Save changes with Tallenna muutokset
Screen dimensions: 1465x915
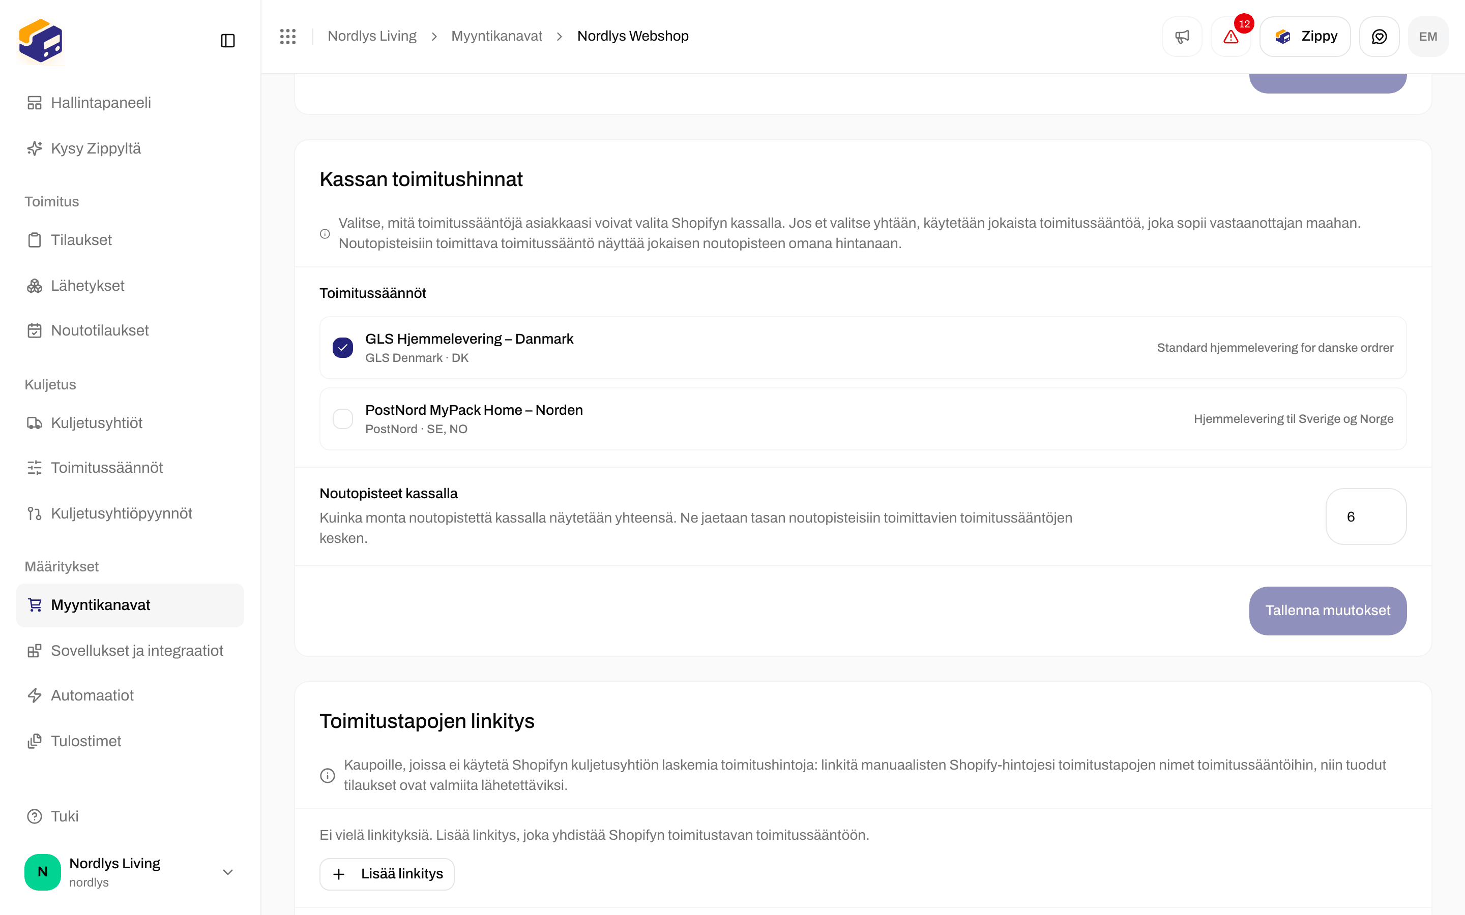[1328, 611]
